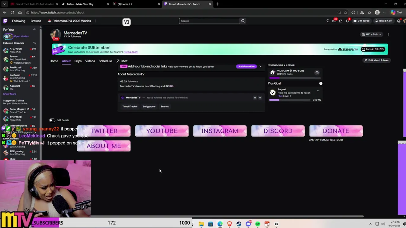Dismiss the Add your bio banner
This screenshot has width=406, height=228.
click(260, 66)
